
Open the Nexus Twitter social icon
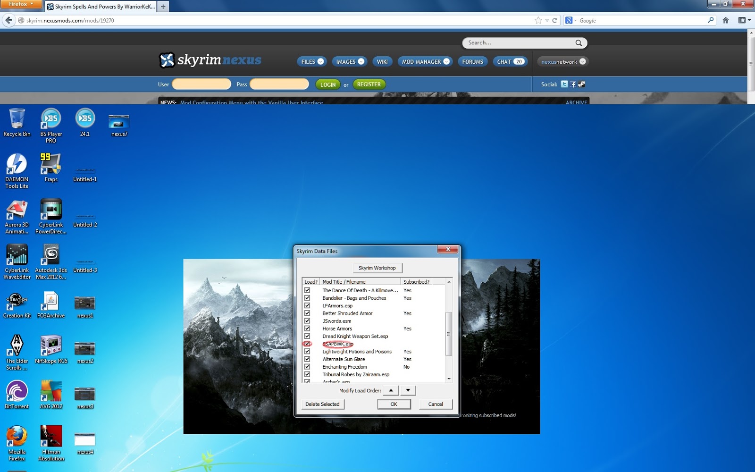coord(564,84)
